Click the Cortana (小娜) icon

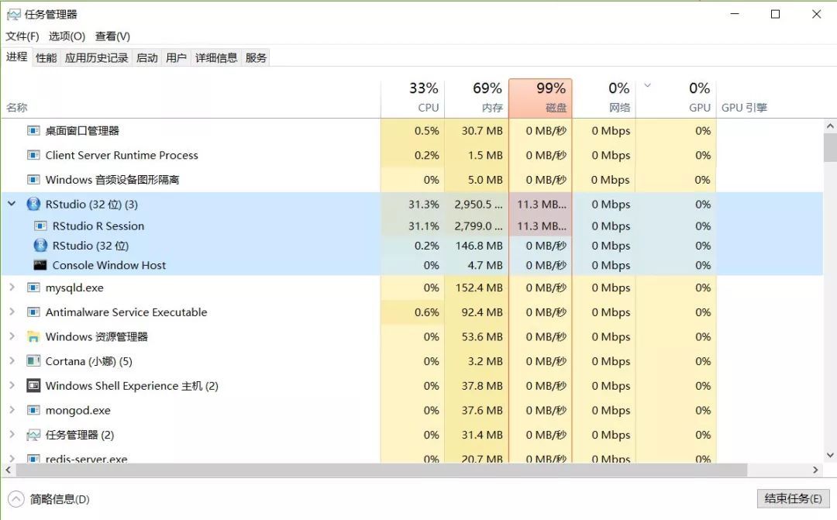33,361
